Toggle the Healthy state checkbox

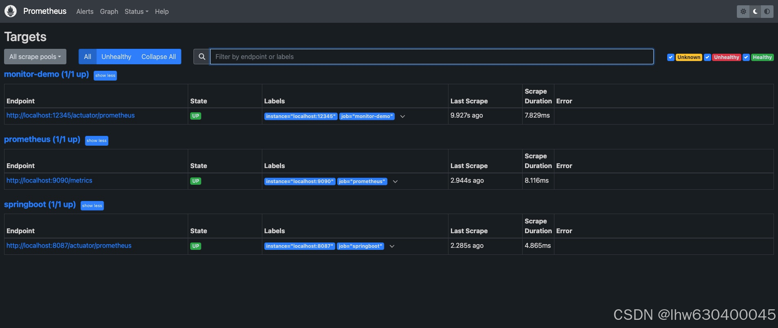coord(746,57)
